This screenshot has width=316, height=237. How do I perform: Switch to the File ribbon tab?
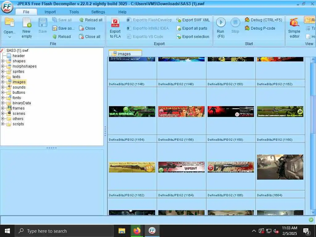(26, 12)
